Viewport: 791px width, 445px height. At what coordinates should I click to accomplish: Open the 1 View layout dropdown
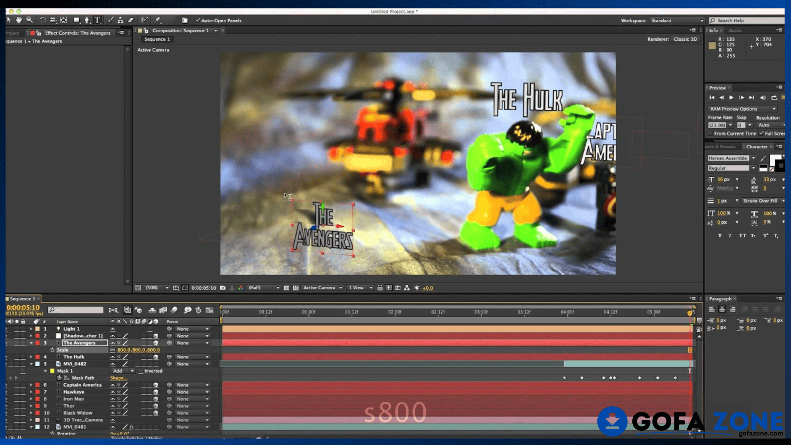tap(360, 288)
